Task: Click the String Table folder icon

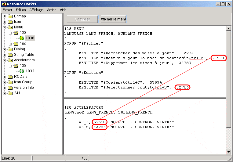Action: point(10,55)
